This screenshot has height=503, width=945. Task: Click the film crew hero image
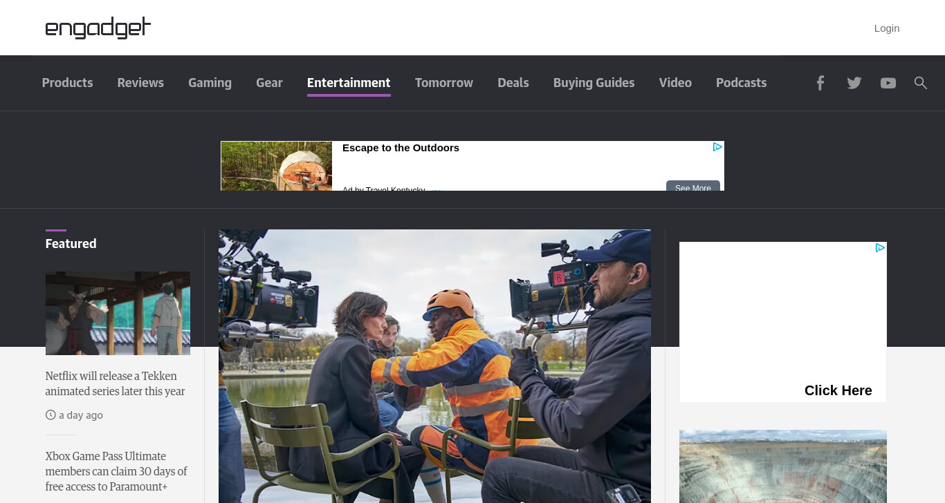(434, 366)
